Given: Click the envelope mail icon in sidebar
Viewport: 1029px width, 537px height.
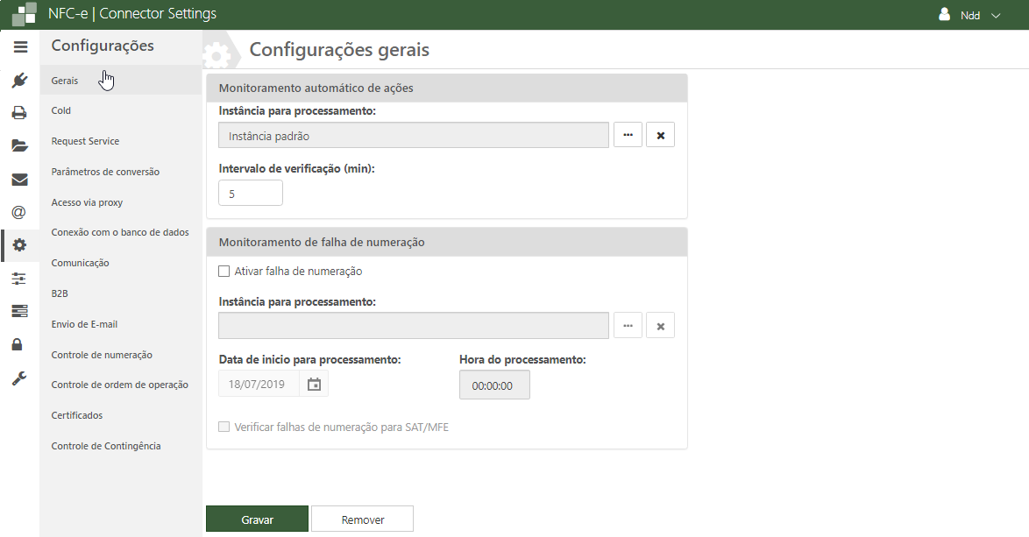Looking at the screenshot, I should tap(19, 180).
